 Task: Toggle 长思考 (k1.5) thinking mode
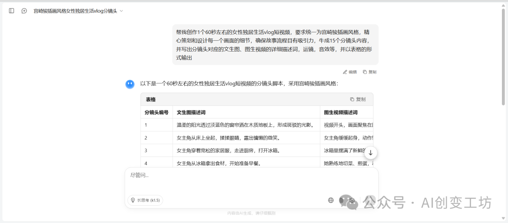click(x=145, y=200)
